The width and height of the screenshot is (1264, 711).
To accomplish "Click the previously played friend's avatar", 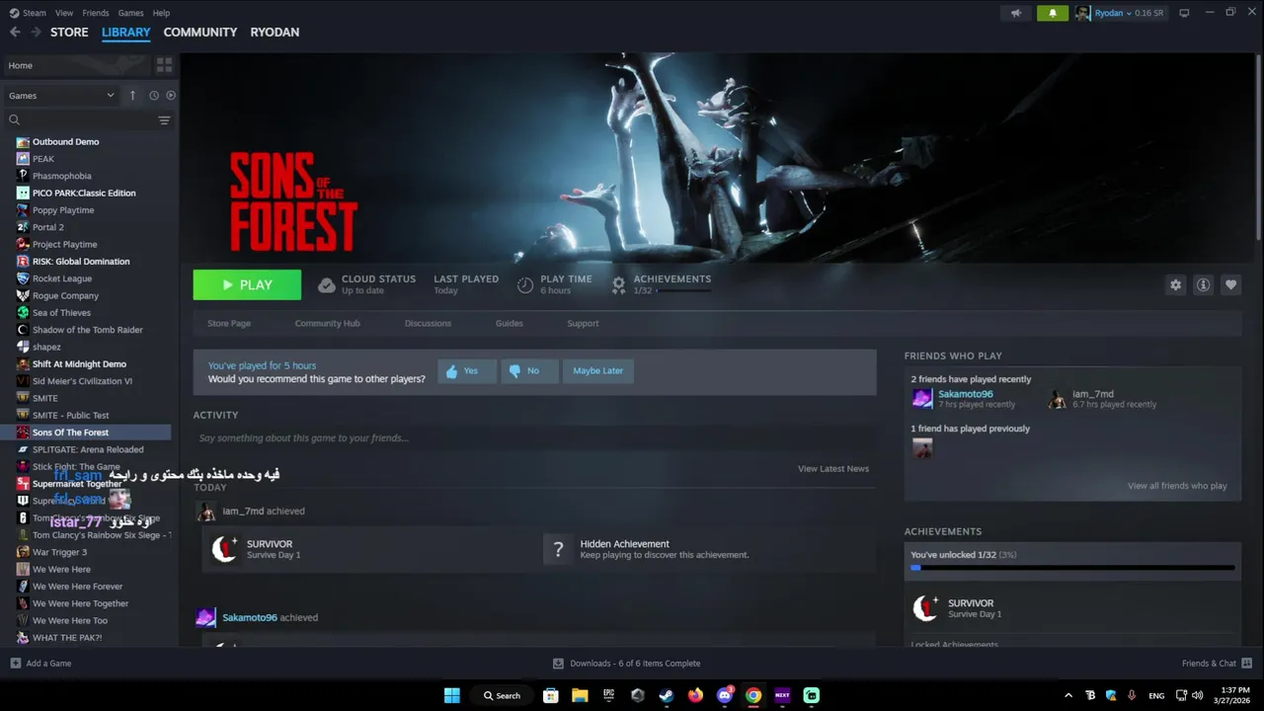I will tap(922, 448).
